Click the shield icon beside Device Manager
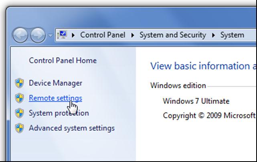 pyautogui.click(x=19, y=83)
